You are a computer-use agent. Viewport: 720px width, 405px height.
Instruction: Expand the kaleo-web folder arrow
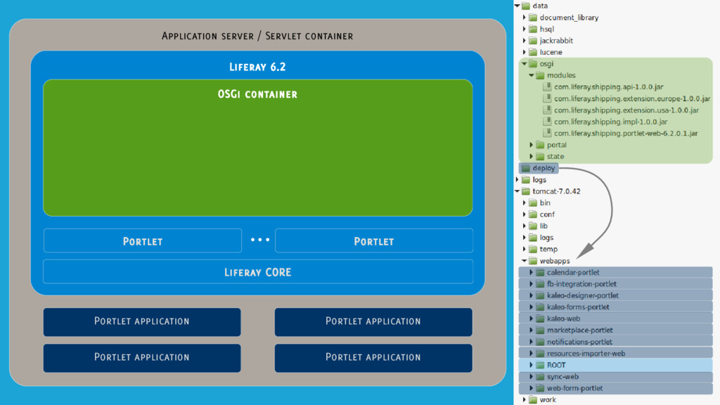click(532, 319)
